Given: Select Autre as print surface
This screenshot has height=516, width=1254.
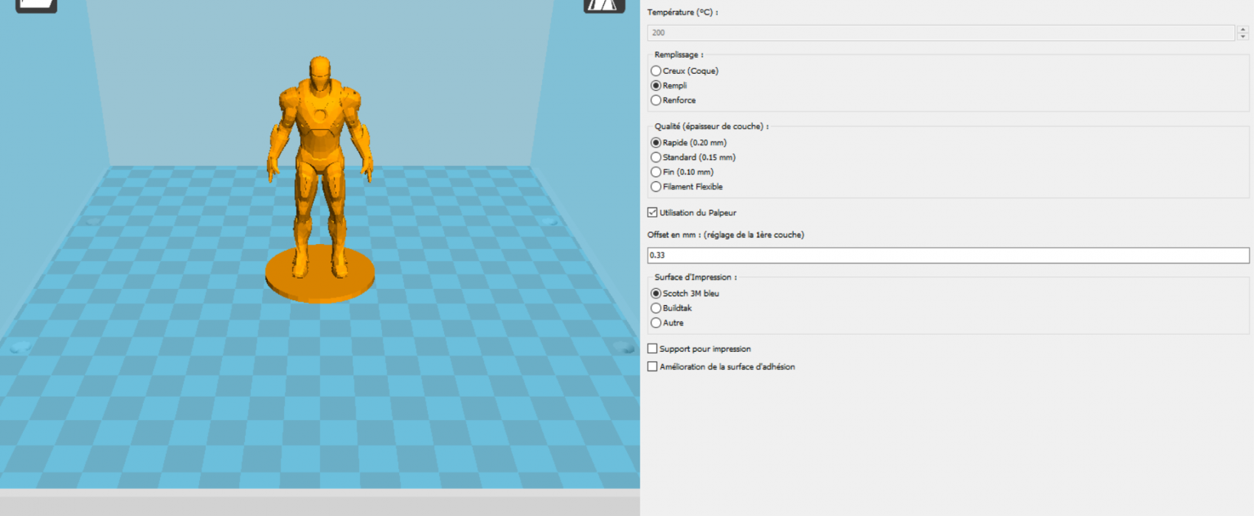Looking at the screenshot, I should (668, 323).
